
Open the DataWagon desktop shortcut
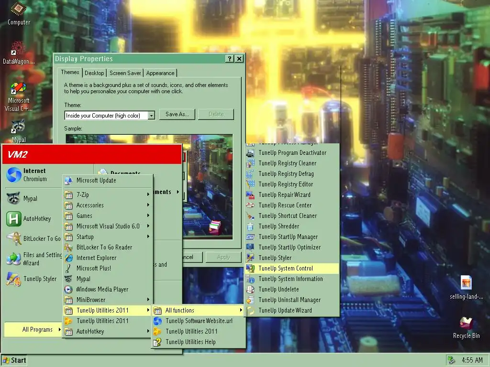19,53
